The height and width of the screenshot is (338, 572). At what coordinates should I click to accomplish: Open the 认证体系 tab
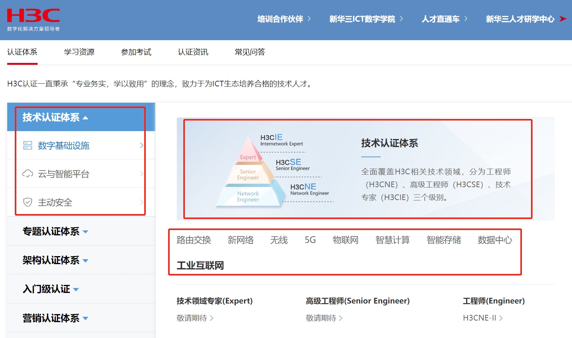point(22,52)
